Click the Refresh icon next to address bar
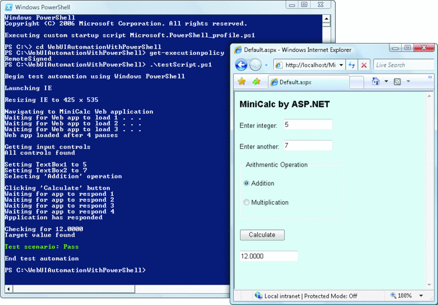438x305 pixels. pos(352,65)
